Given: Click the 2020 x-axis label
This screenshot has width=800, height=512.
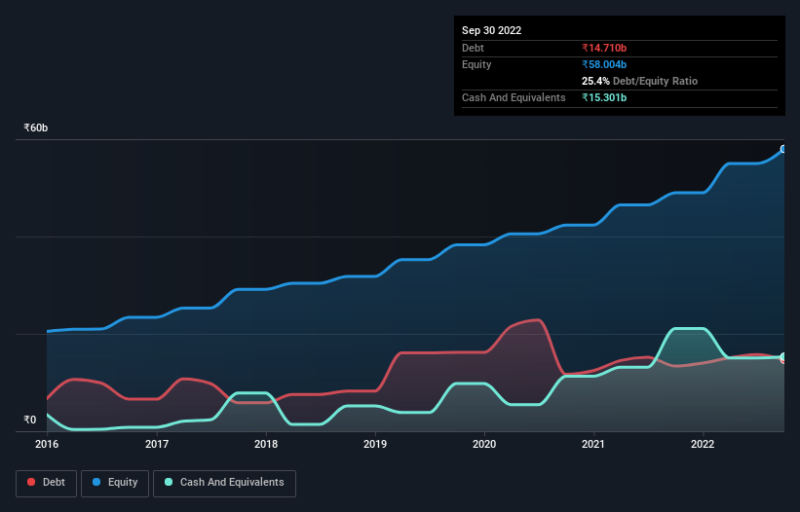Looking at the screenshot, I should pyautogui.click(x=484, y=444).
